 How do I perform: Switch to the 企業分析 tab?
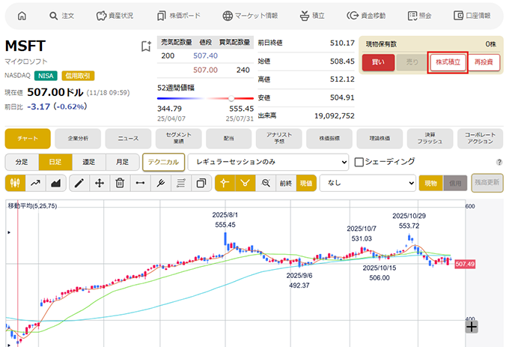click(x=78, y=139)
